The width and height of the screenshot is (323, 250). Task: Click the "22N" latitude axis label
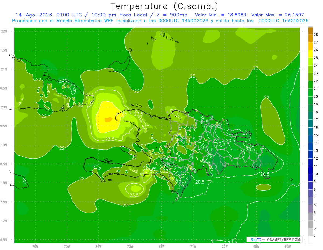tap(4, 31)
